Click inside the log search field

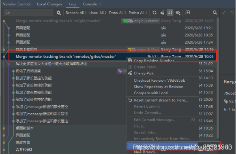(28, 13)
